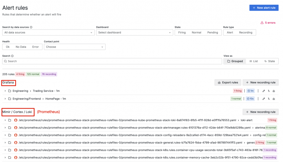Screen dimensions: 283x162
Task: Click New recording rule in Grafana section
Action: [261, 83]
